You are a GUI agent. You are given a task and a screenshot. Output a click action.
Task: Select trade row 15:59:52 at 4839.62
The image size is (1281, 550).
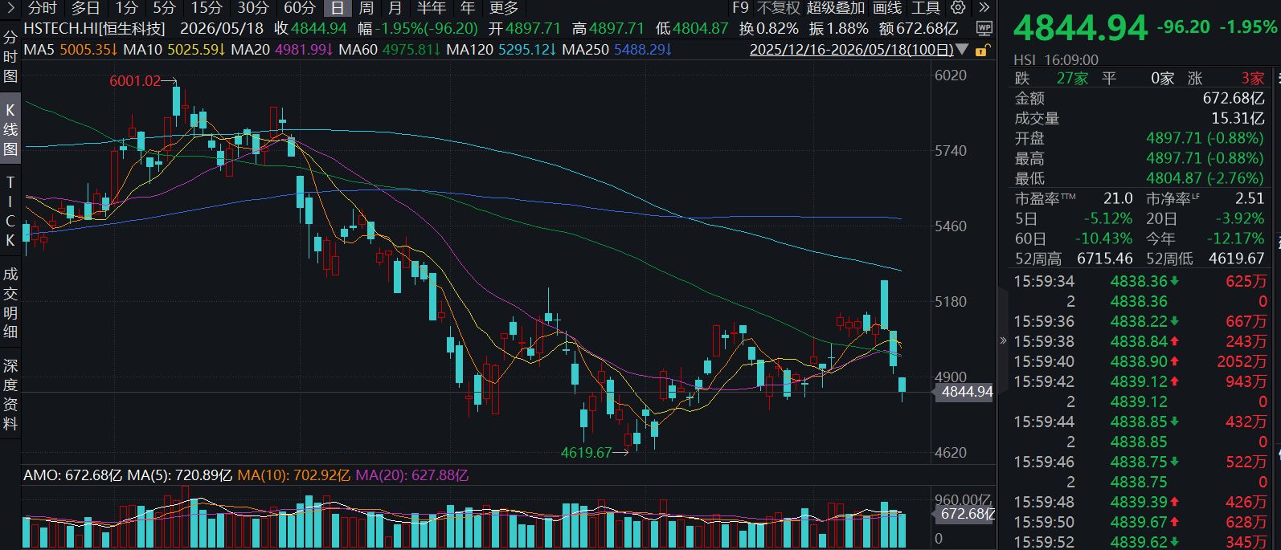(1140, 542)
